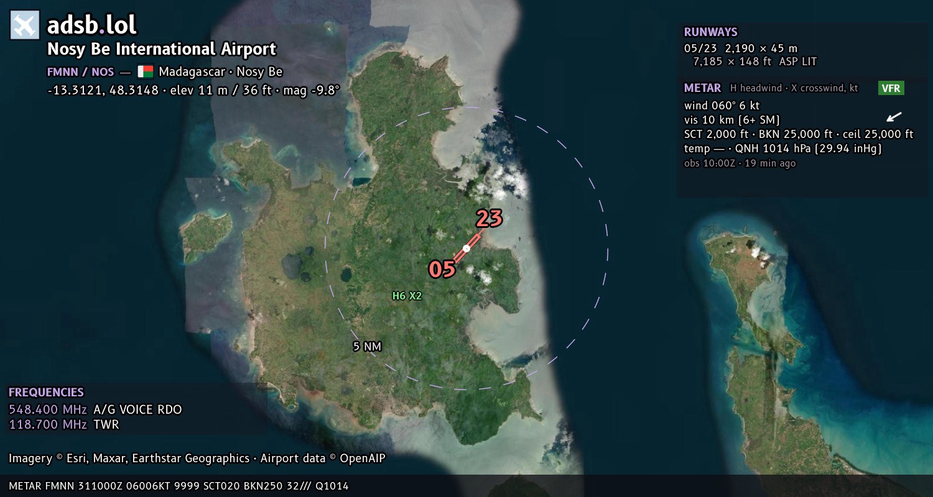Click the FREQUENCIES section header
Screen dimensions: 933x497
(46, 393)
